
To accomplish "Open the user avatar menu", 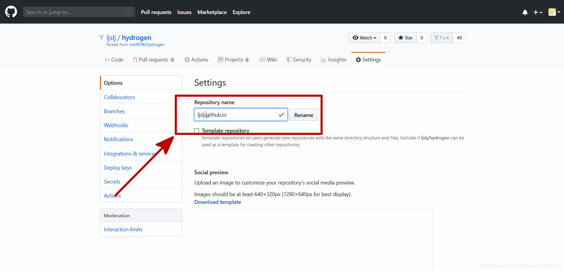I will [554, 12].
